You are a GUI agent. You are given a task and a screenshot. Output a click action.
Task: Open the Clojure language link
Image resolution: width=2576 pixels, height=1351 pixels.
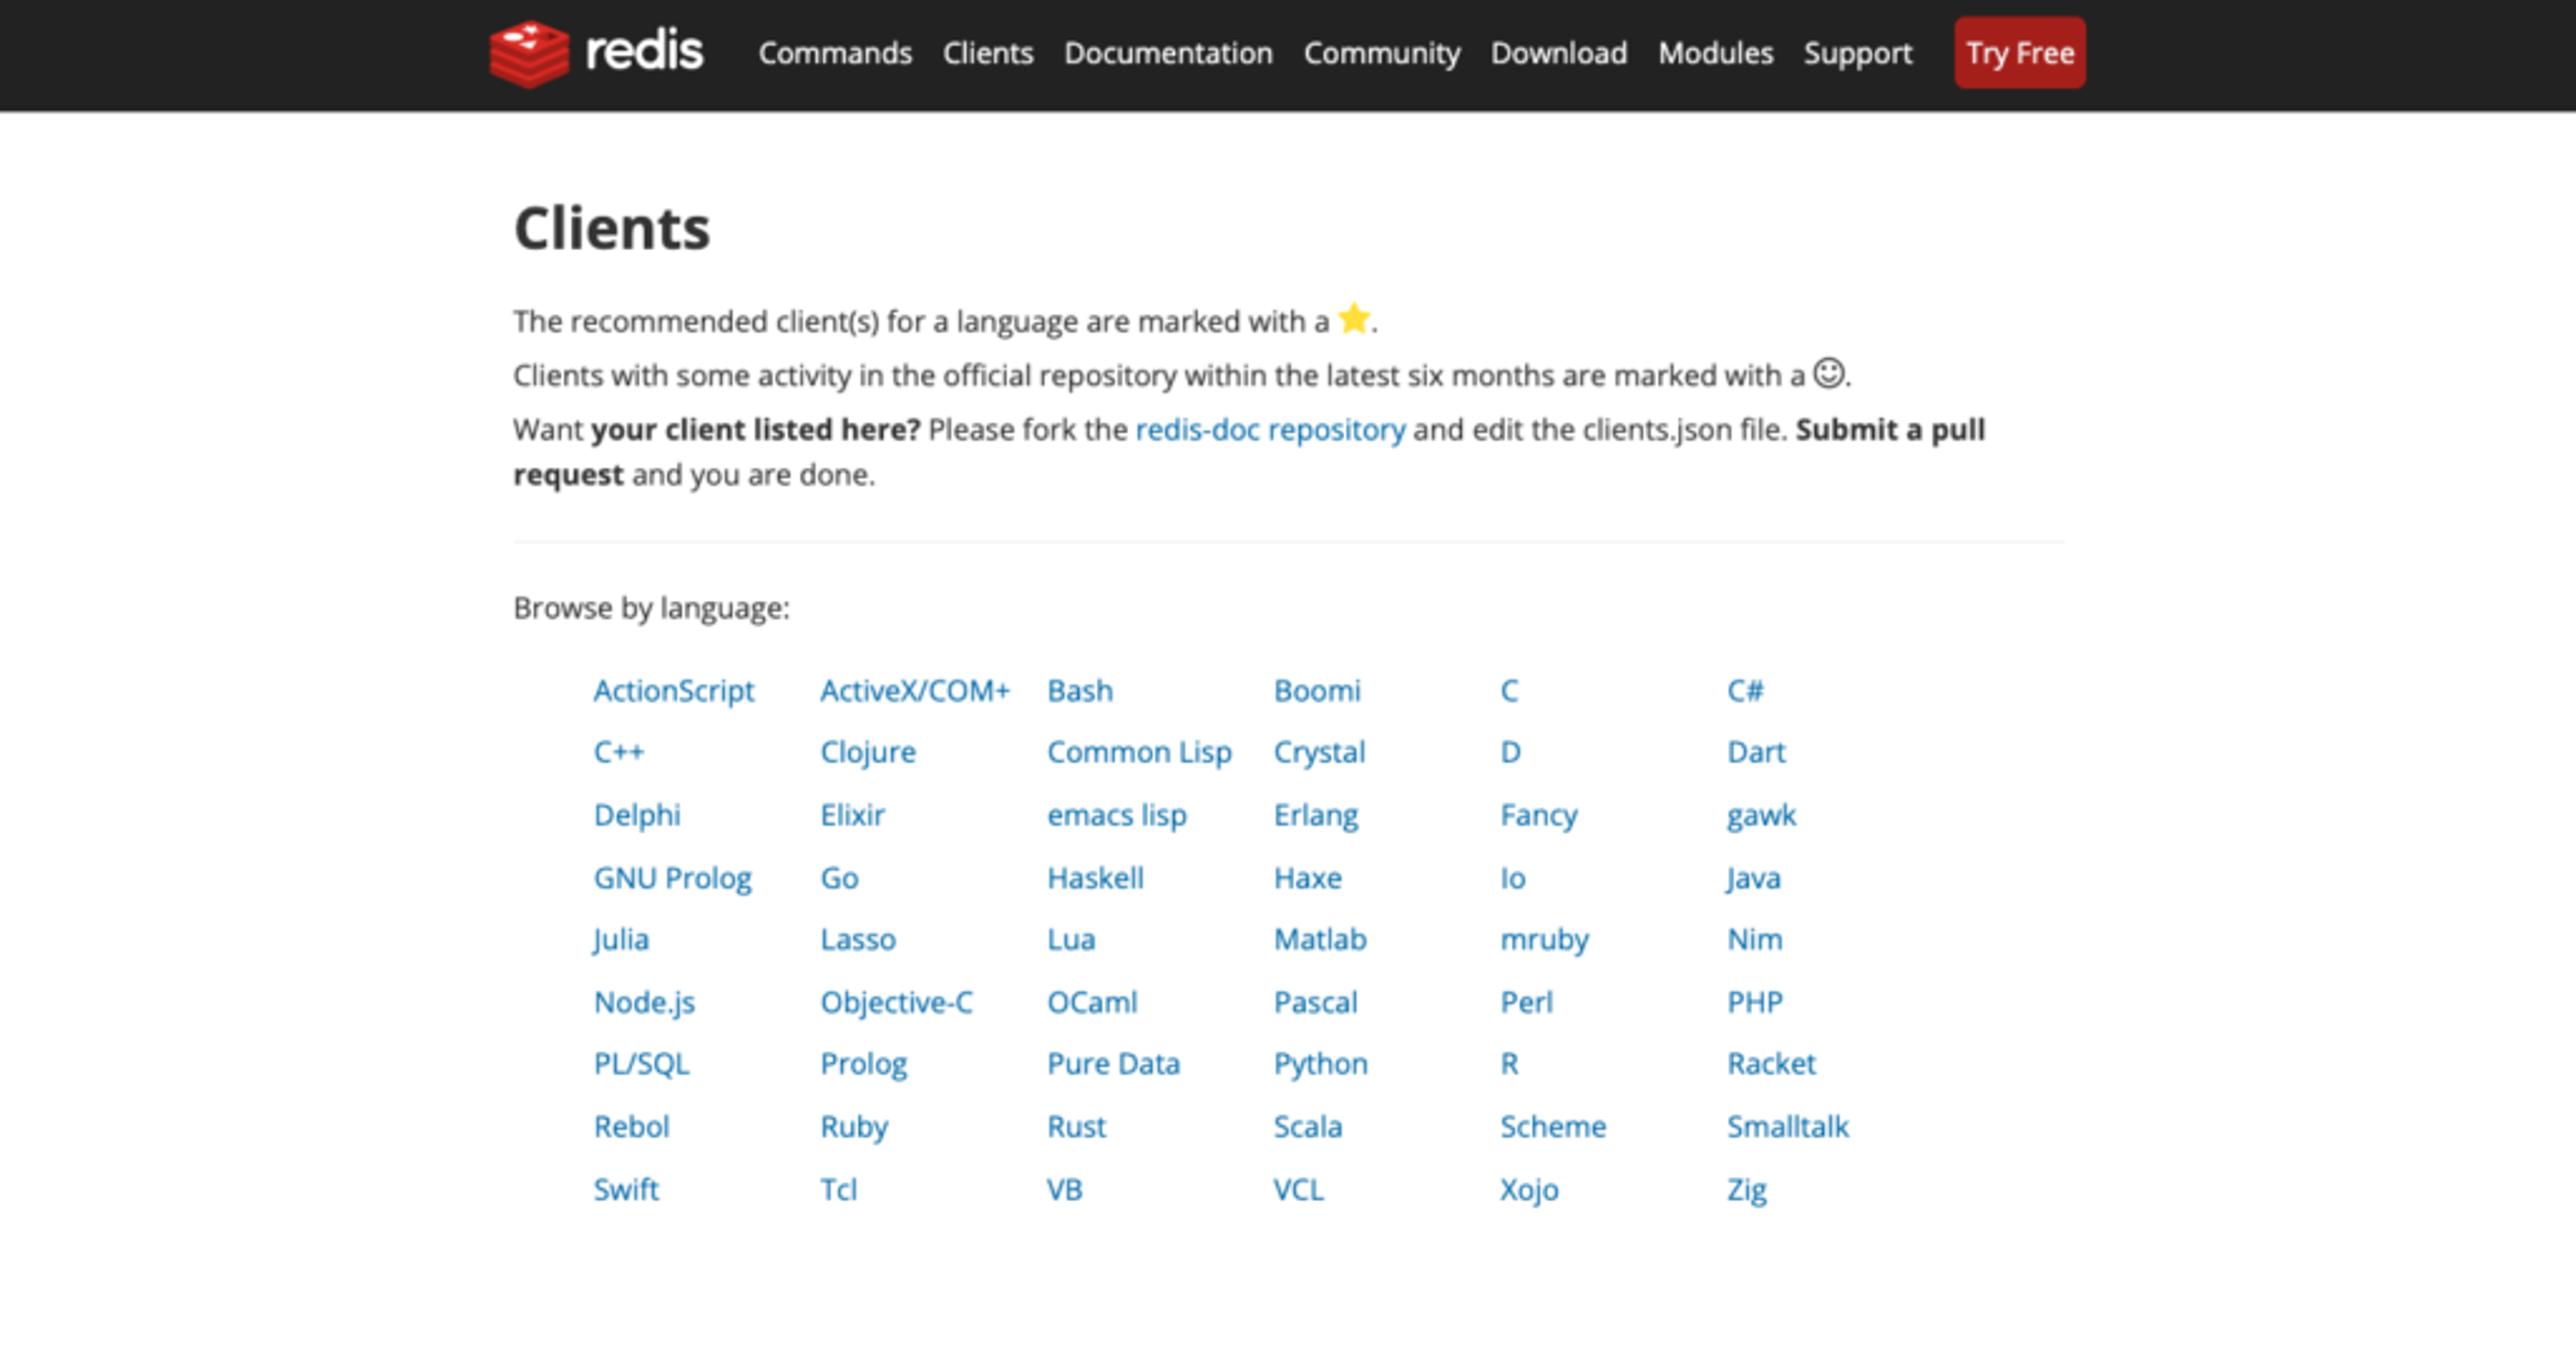pos(868,752)
